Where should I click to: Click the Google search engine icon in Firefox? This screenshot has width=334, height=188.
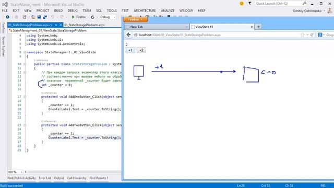point(320,35)
